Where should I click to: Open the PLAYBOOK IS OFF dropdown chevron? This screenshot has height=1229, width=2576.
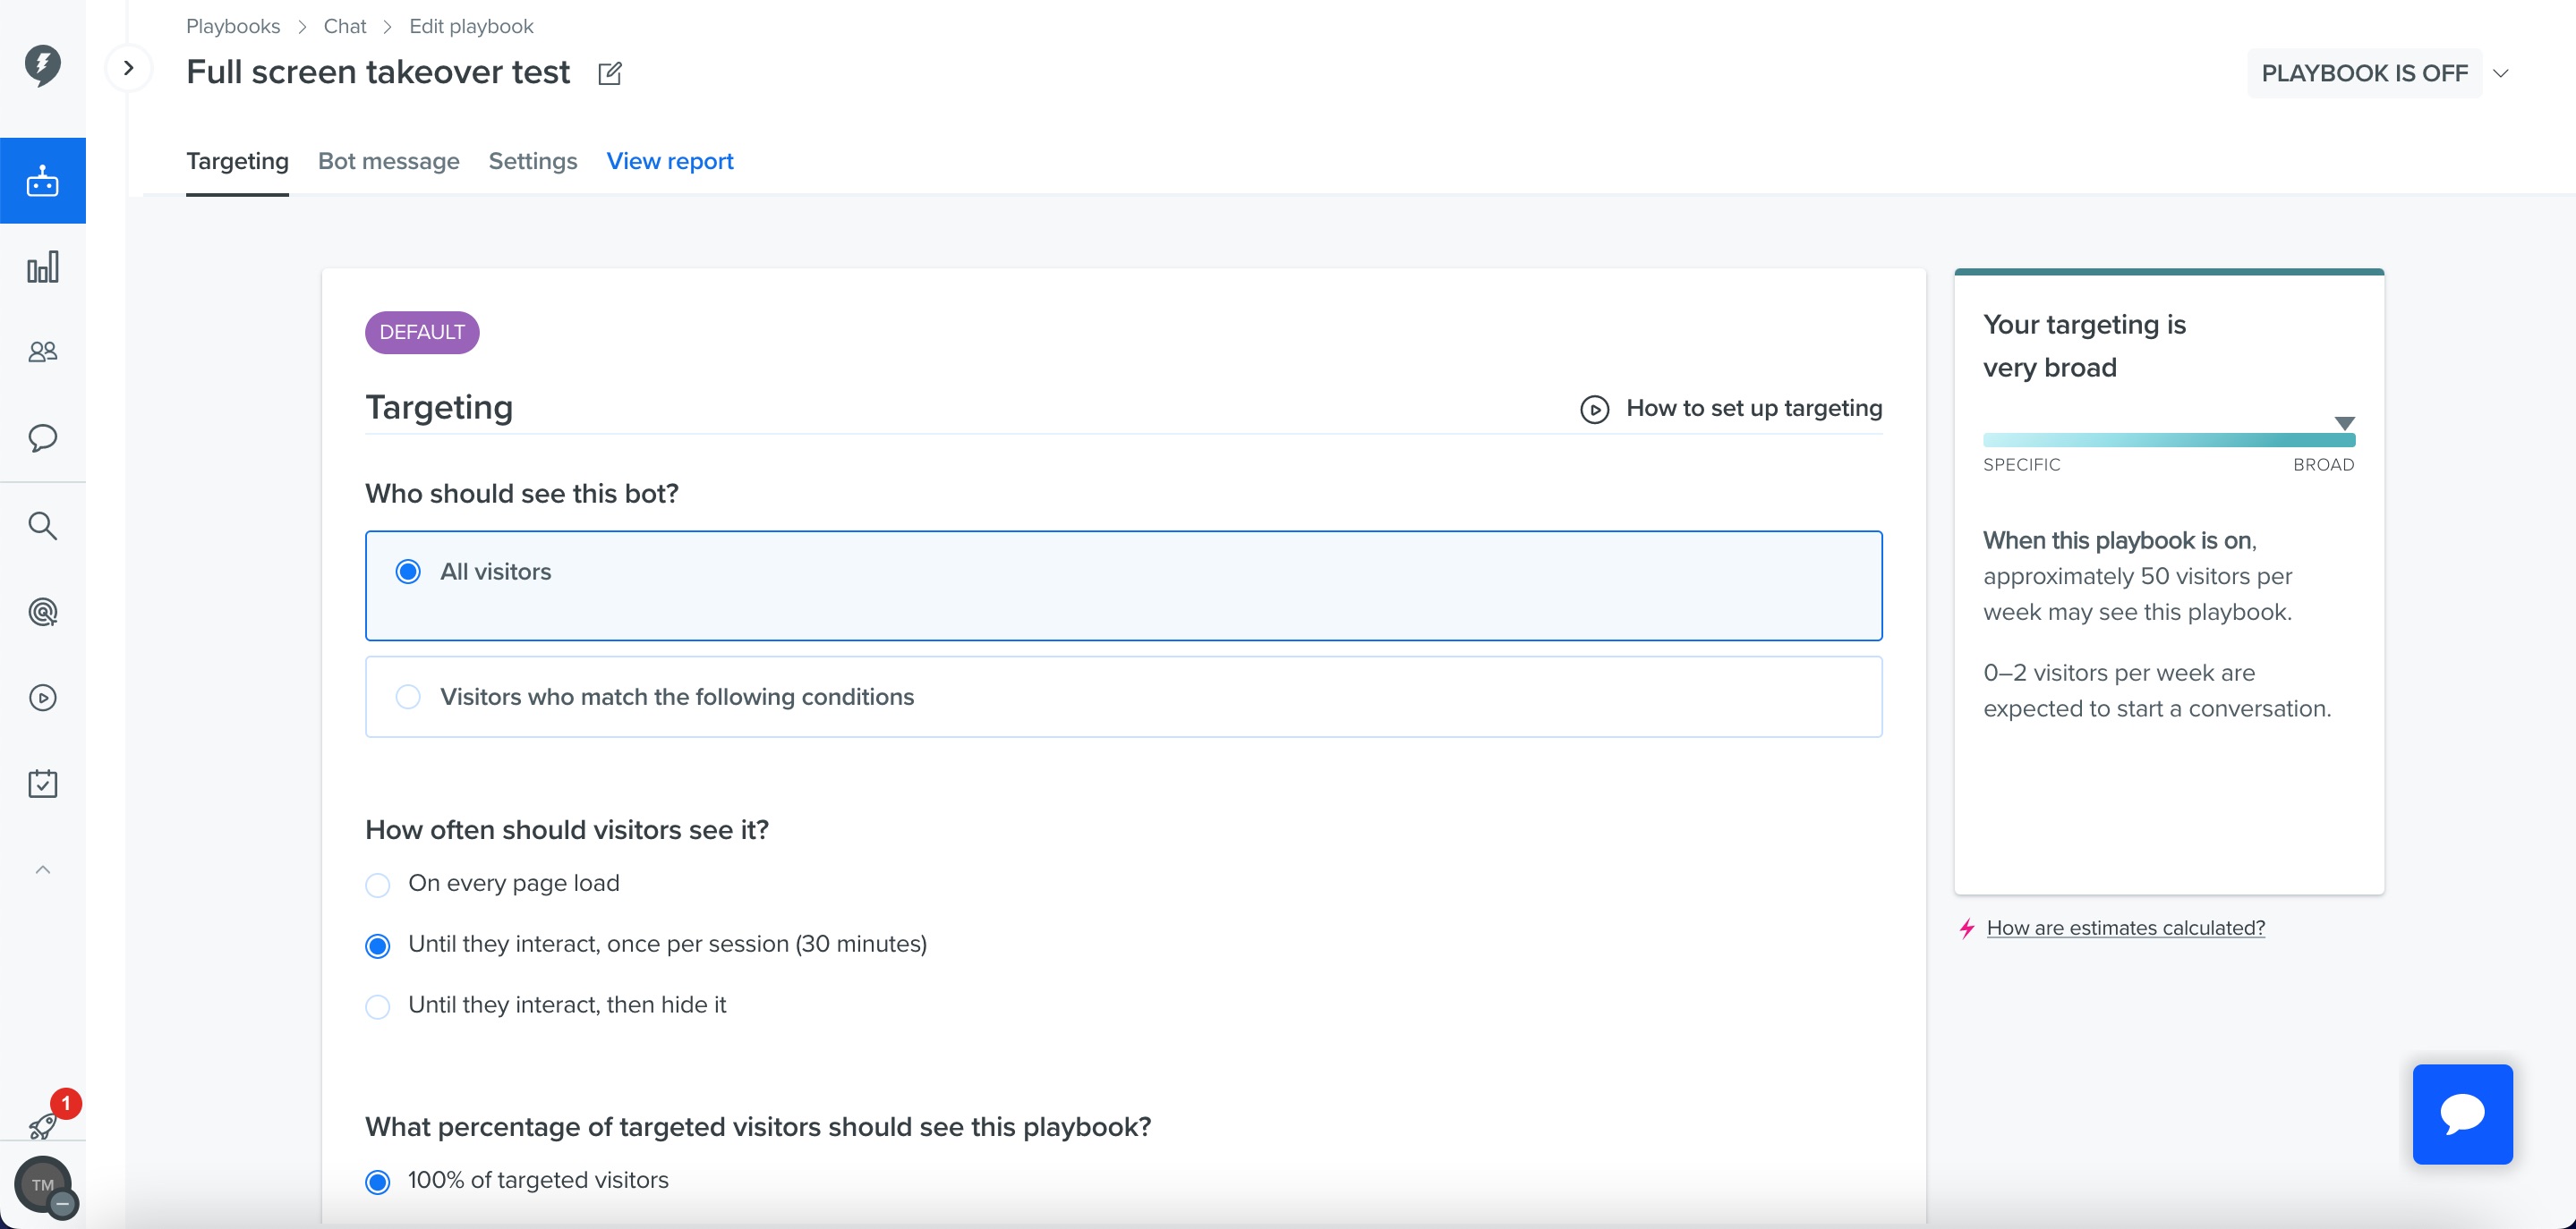click(x=2500, y=73)
